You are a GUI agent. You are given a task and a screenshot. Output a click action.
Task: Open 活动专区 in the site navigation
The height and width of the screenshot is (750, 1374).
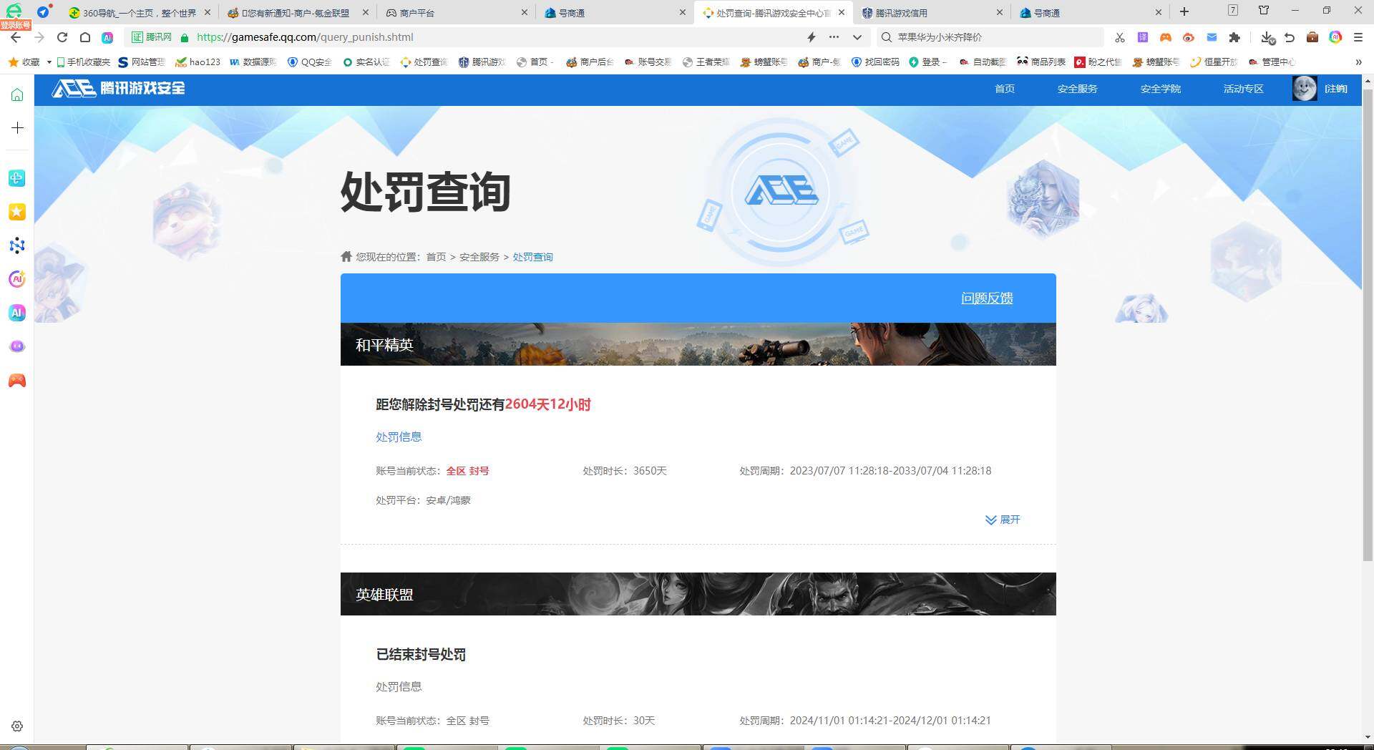pyautogui.click(x=1243, y=89)
